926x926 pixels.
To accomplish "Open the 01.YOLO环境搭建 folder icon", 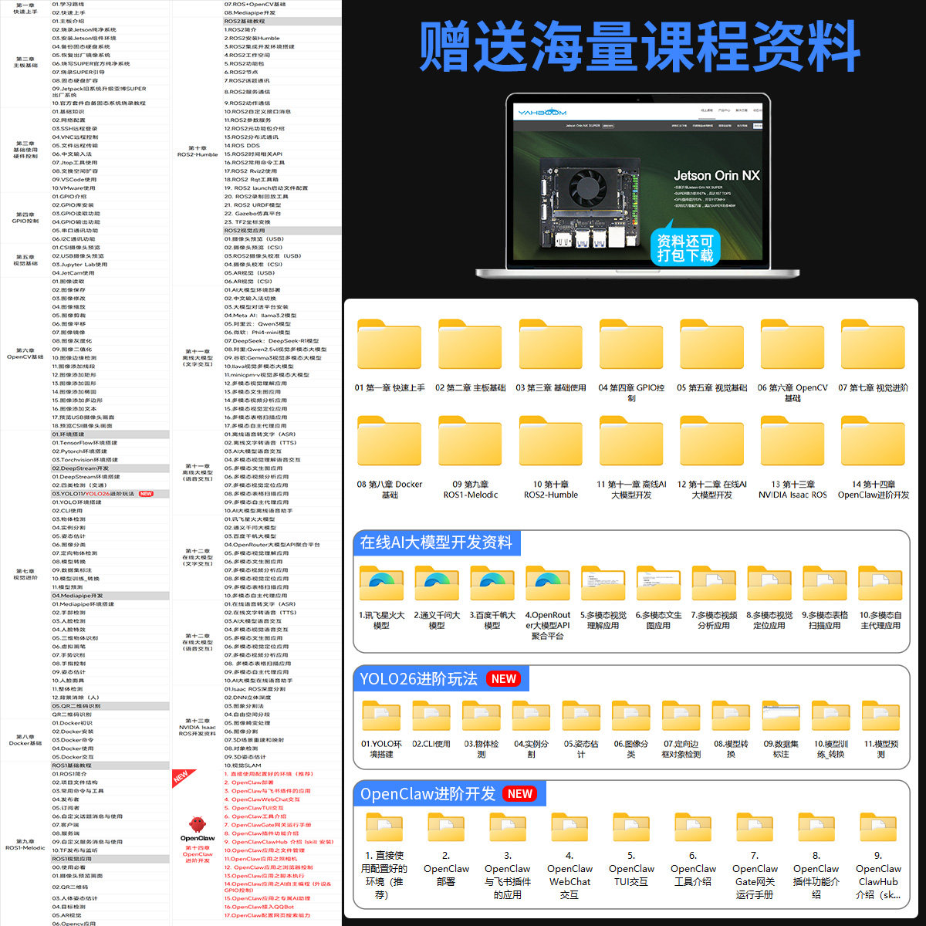I will point(381,717).
